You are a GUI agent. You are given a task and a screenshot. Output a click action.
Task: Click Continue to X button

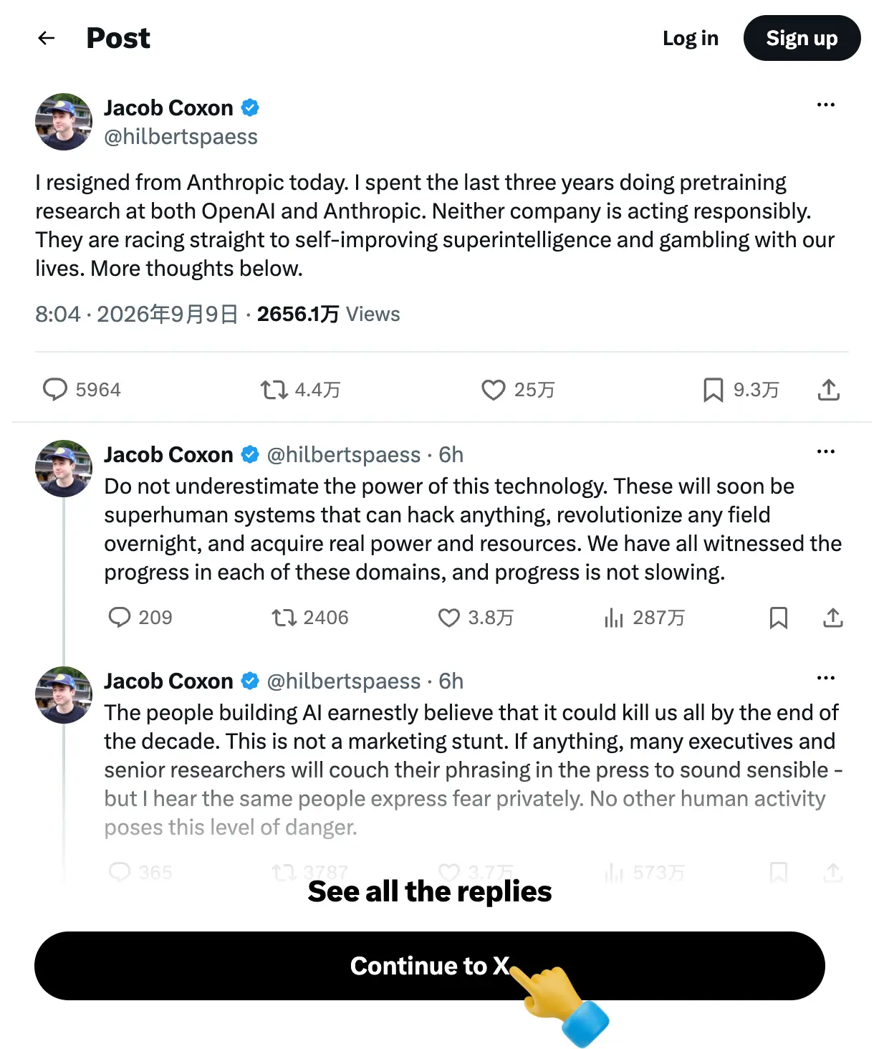[430, 966]
